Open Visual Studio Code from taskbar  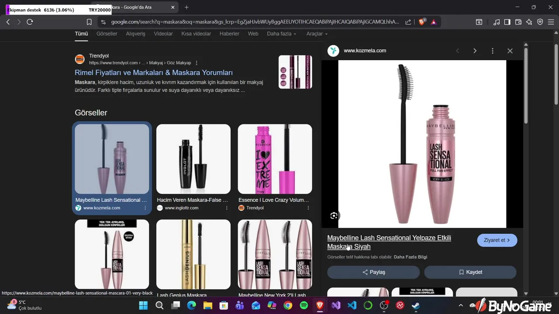(352, 306)
